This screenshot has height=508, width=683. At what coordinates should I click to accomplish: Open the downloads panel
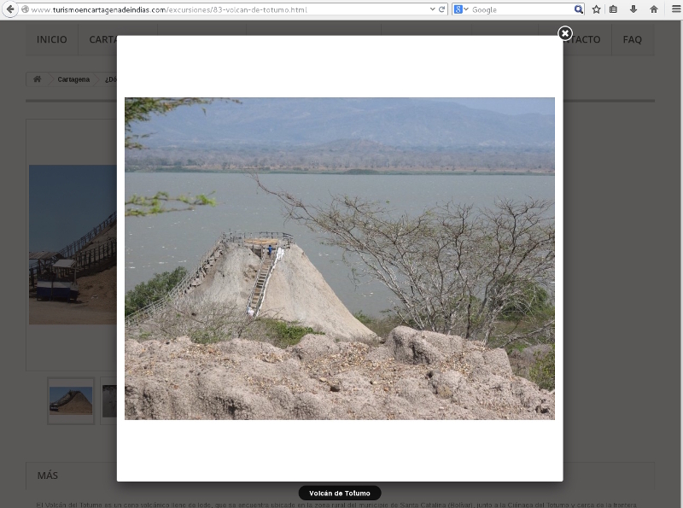pos(633,9)
